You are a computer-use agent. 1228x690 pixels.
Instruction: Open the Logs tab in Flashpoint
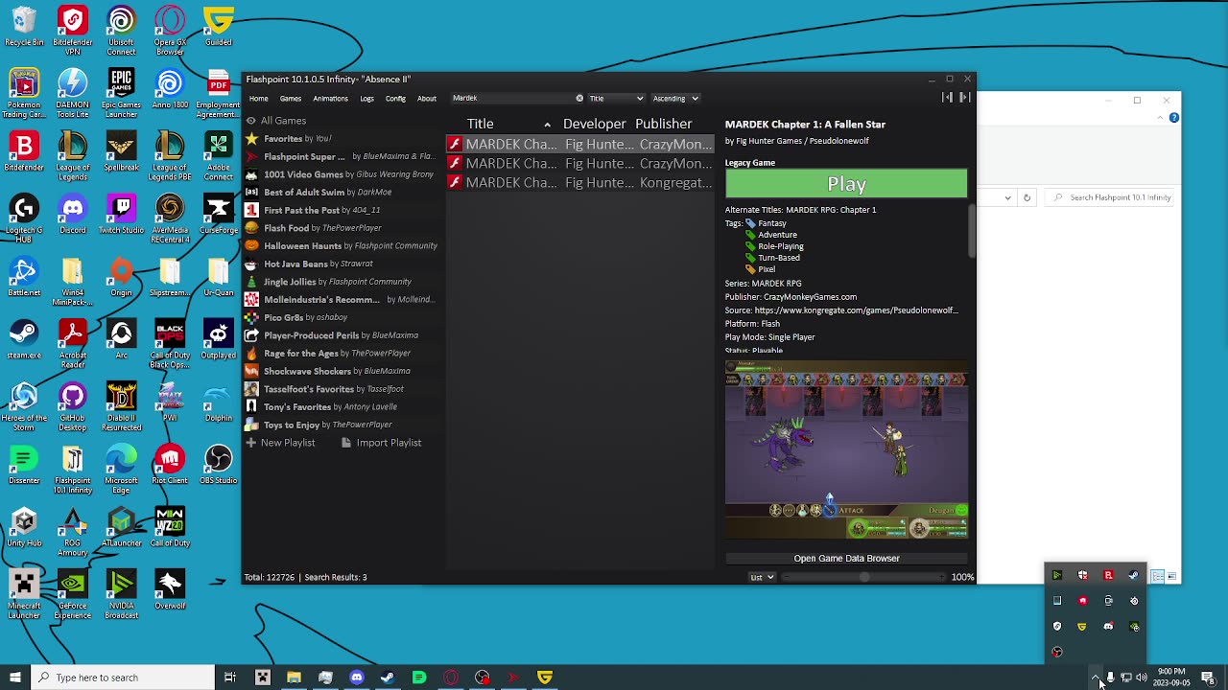point(366,98)
